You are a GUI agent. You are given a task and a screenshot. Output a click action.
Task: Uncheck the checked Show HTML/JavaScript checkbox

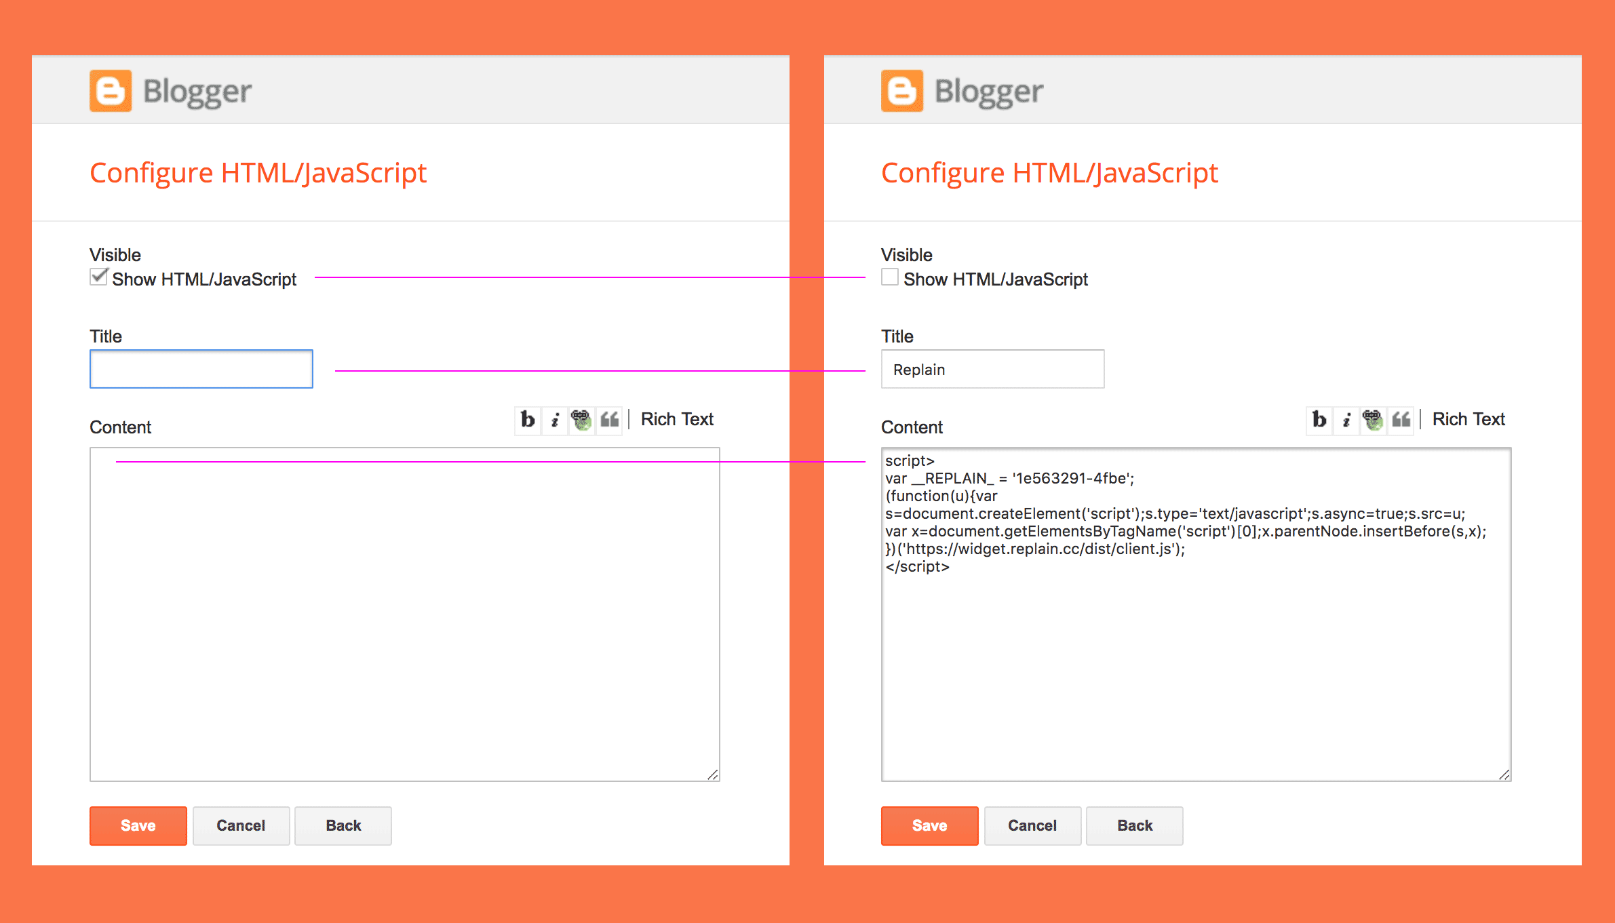click(99, 277)
